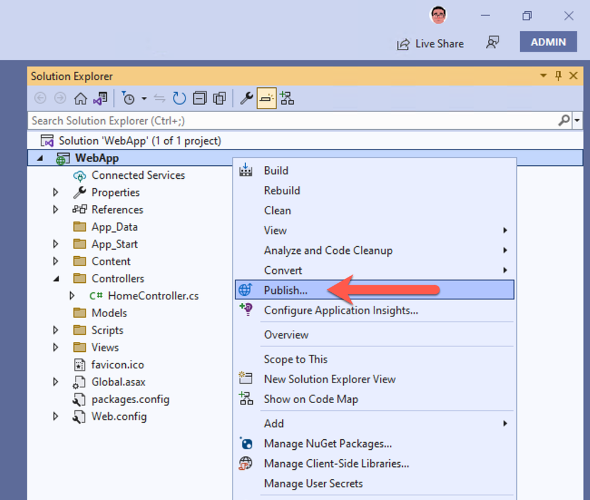The width and height of the screenshot is (590, 500).
Task: Choose Scope to This
Action: [x=374, y=359]
